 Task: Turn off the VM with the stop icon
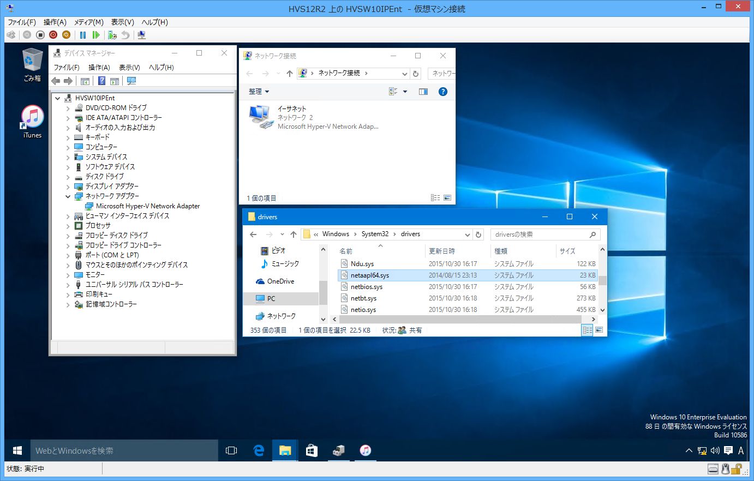[40, 35]
